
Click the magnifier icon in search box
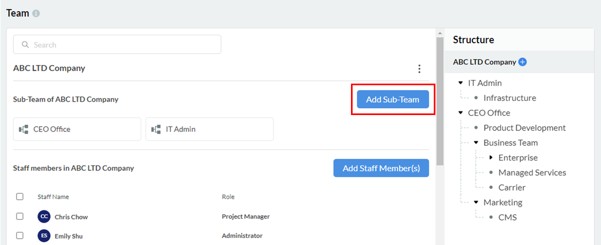(x=25, y=45)
